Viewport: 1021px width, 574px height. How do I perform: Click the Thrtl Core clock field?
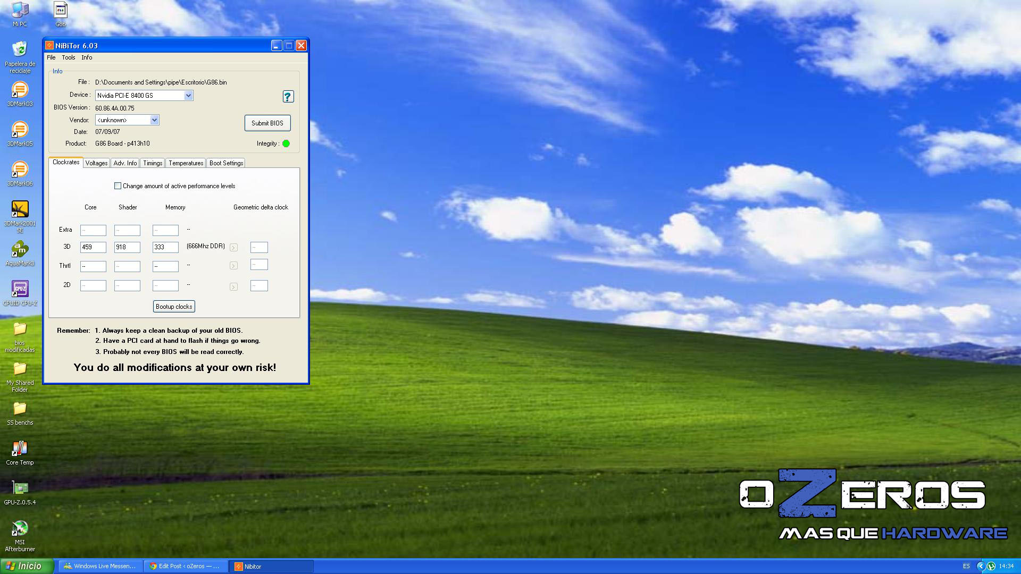[93, 266]
